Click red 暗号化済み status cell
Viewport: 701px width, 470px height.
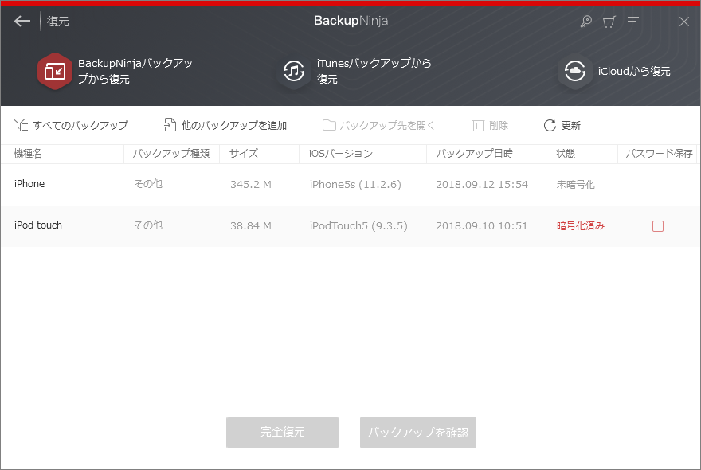coord(580,225)
